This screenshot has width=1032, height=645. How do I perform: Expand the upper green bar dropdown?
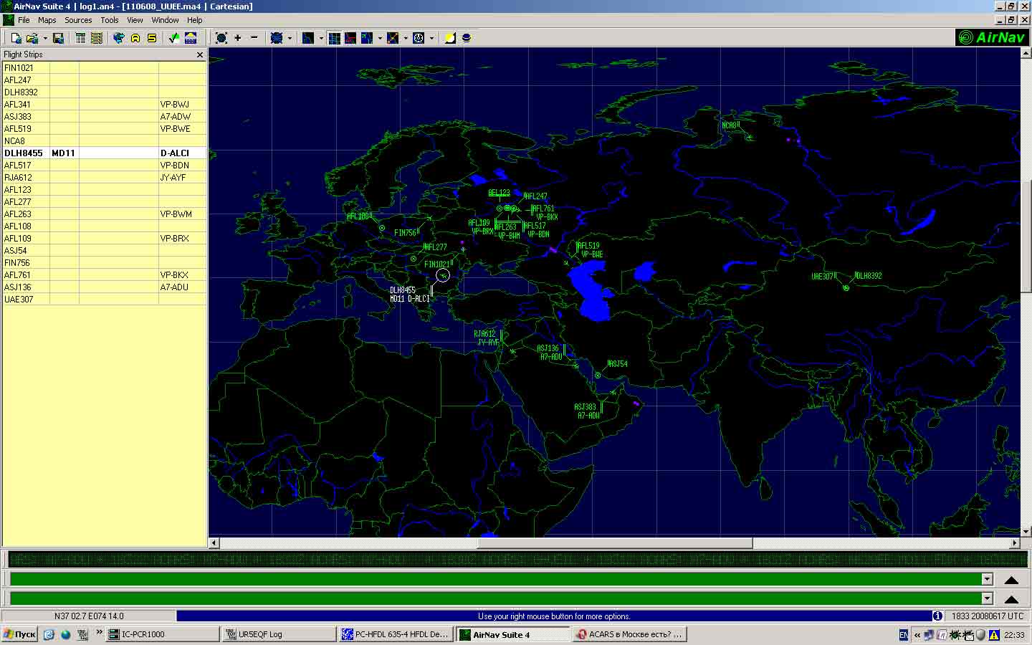[x=987, y=579]
